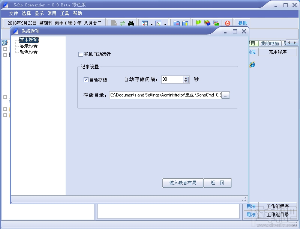Click the 返回 button

[217, 183]
